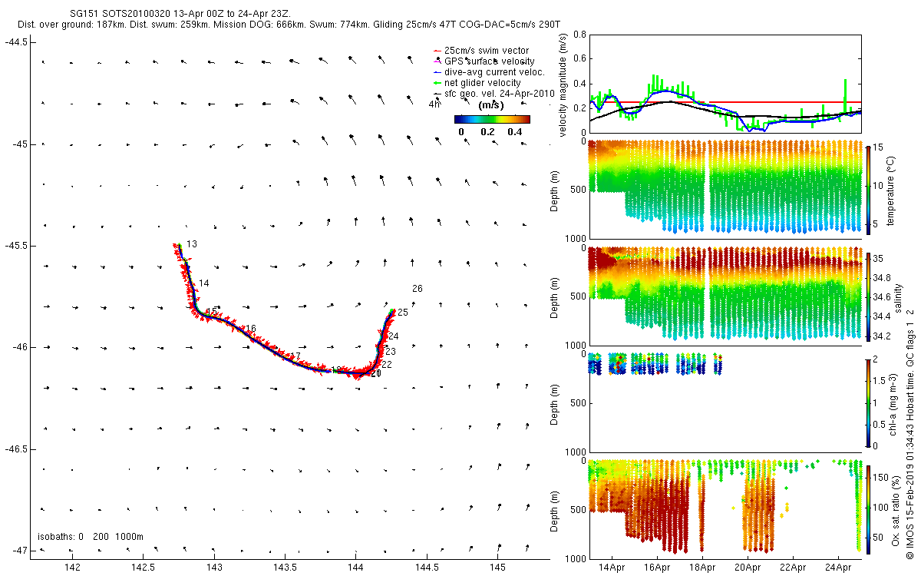Image resolution: width=921 pixels, height=576 pixels.
Task: Click map longitude label '144.5'
Action: [427, 568]
